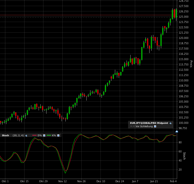
Task: Click the Jan 7 date label
Action: (135, 181)
